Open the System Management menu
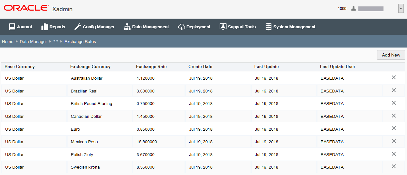This screenshot has width=407, height=175. 290,27
